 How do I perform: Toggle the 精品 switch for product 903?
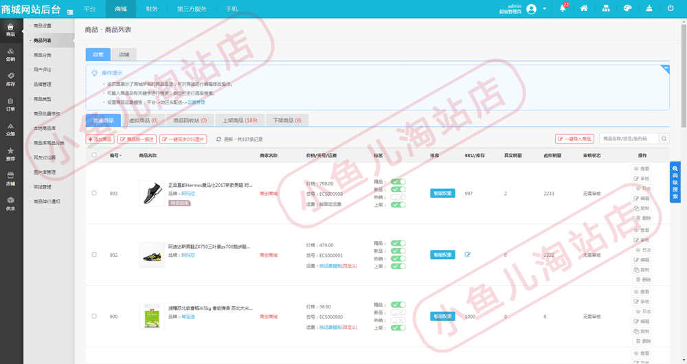398,181
